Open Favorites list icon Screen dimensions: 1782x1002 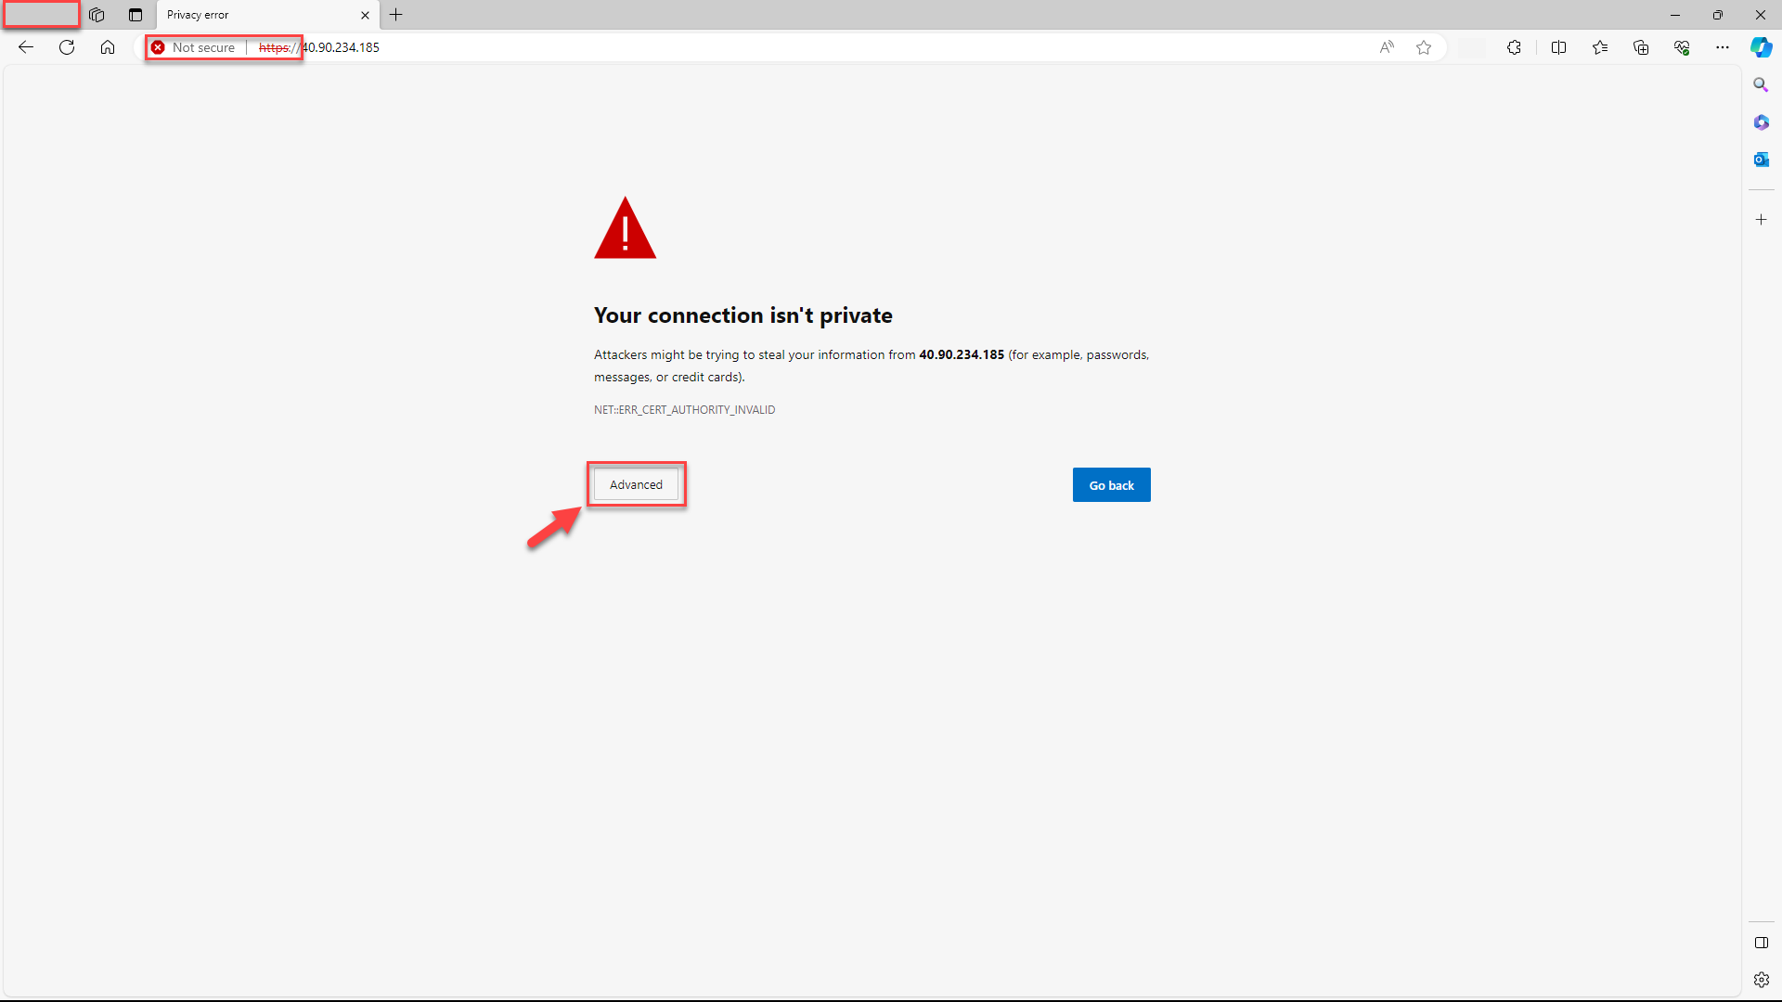click(x=1600, y=47)
